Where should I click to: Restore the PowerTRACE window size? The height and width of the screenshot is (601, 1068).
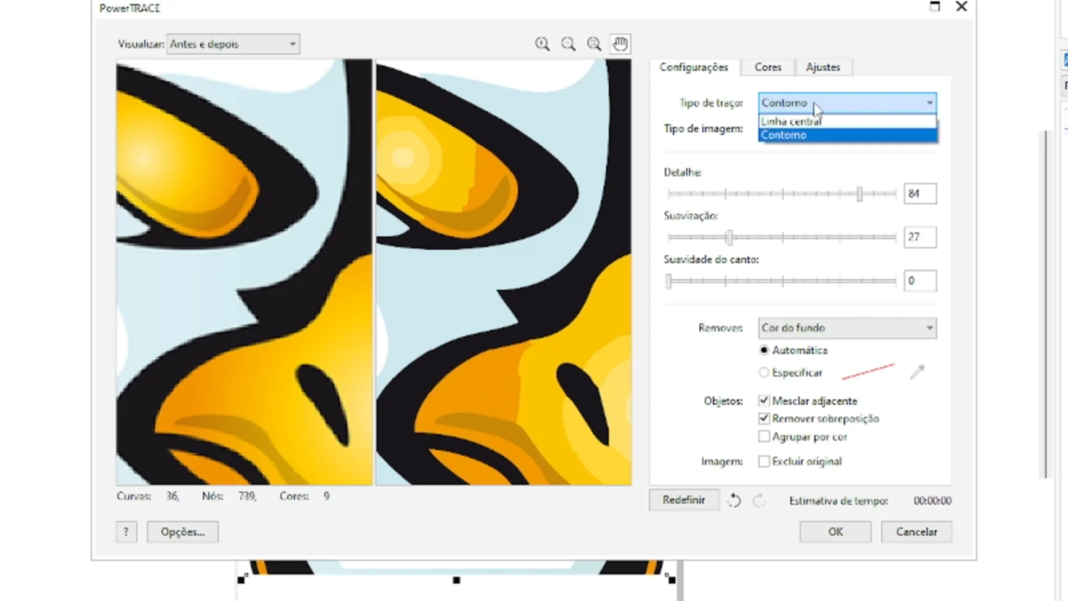click(935, 7)
